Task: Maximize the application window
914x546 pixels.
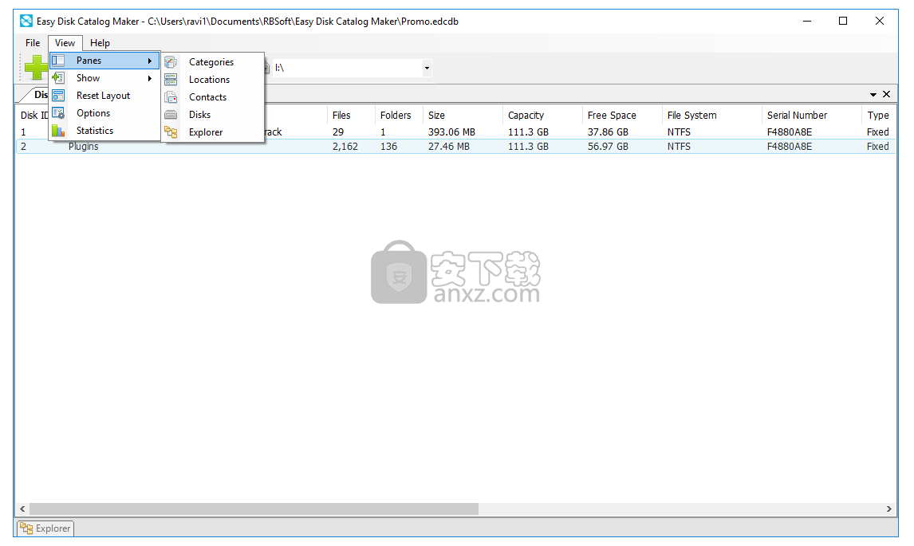Action: pyautogui.click(x=843, y=21)
